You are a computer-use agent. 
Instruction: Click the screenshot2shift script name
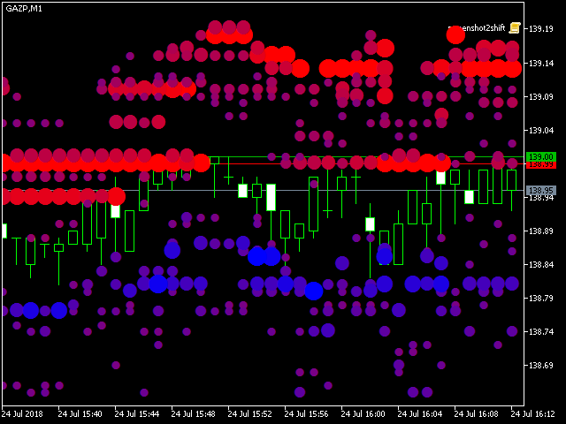477,28
